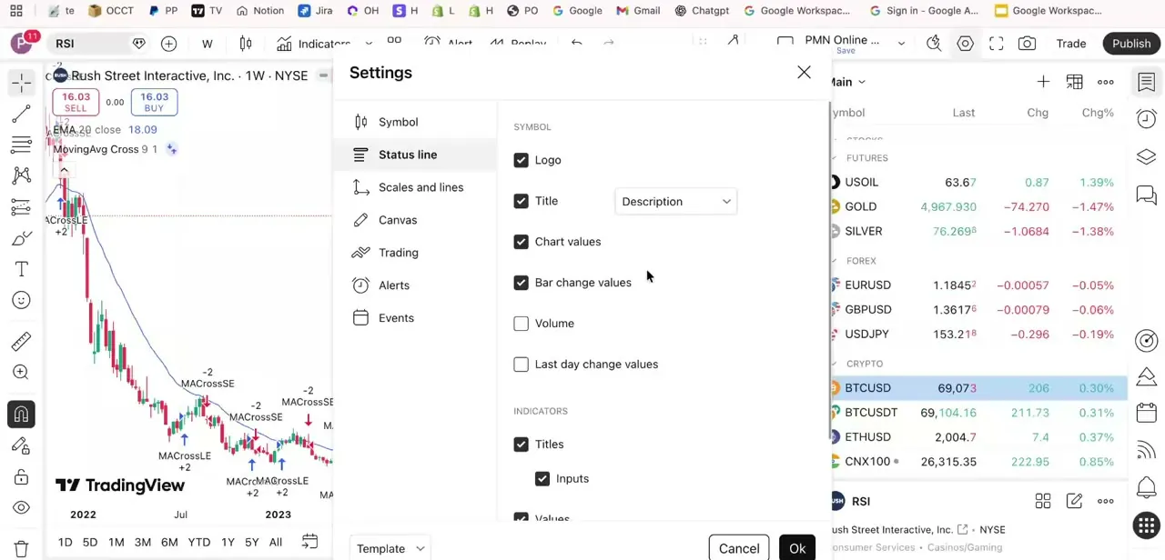Open the PMN Online layout dropdown arrow

(901, 44)
